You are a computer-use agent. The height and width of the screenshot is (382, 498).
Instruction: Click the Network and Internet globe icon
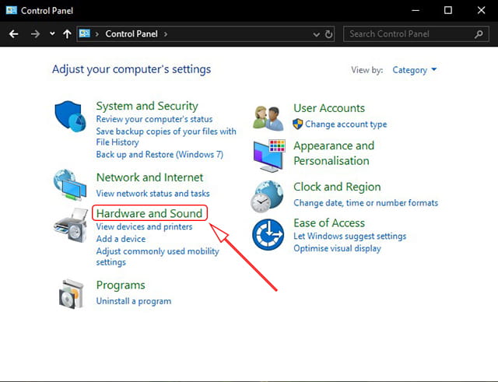tap(70, 185)
